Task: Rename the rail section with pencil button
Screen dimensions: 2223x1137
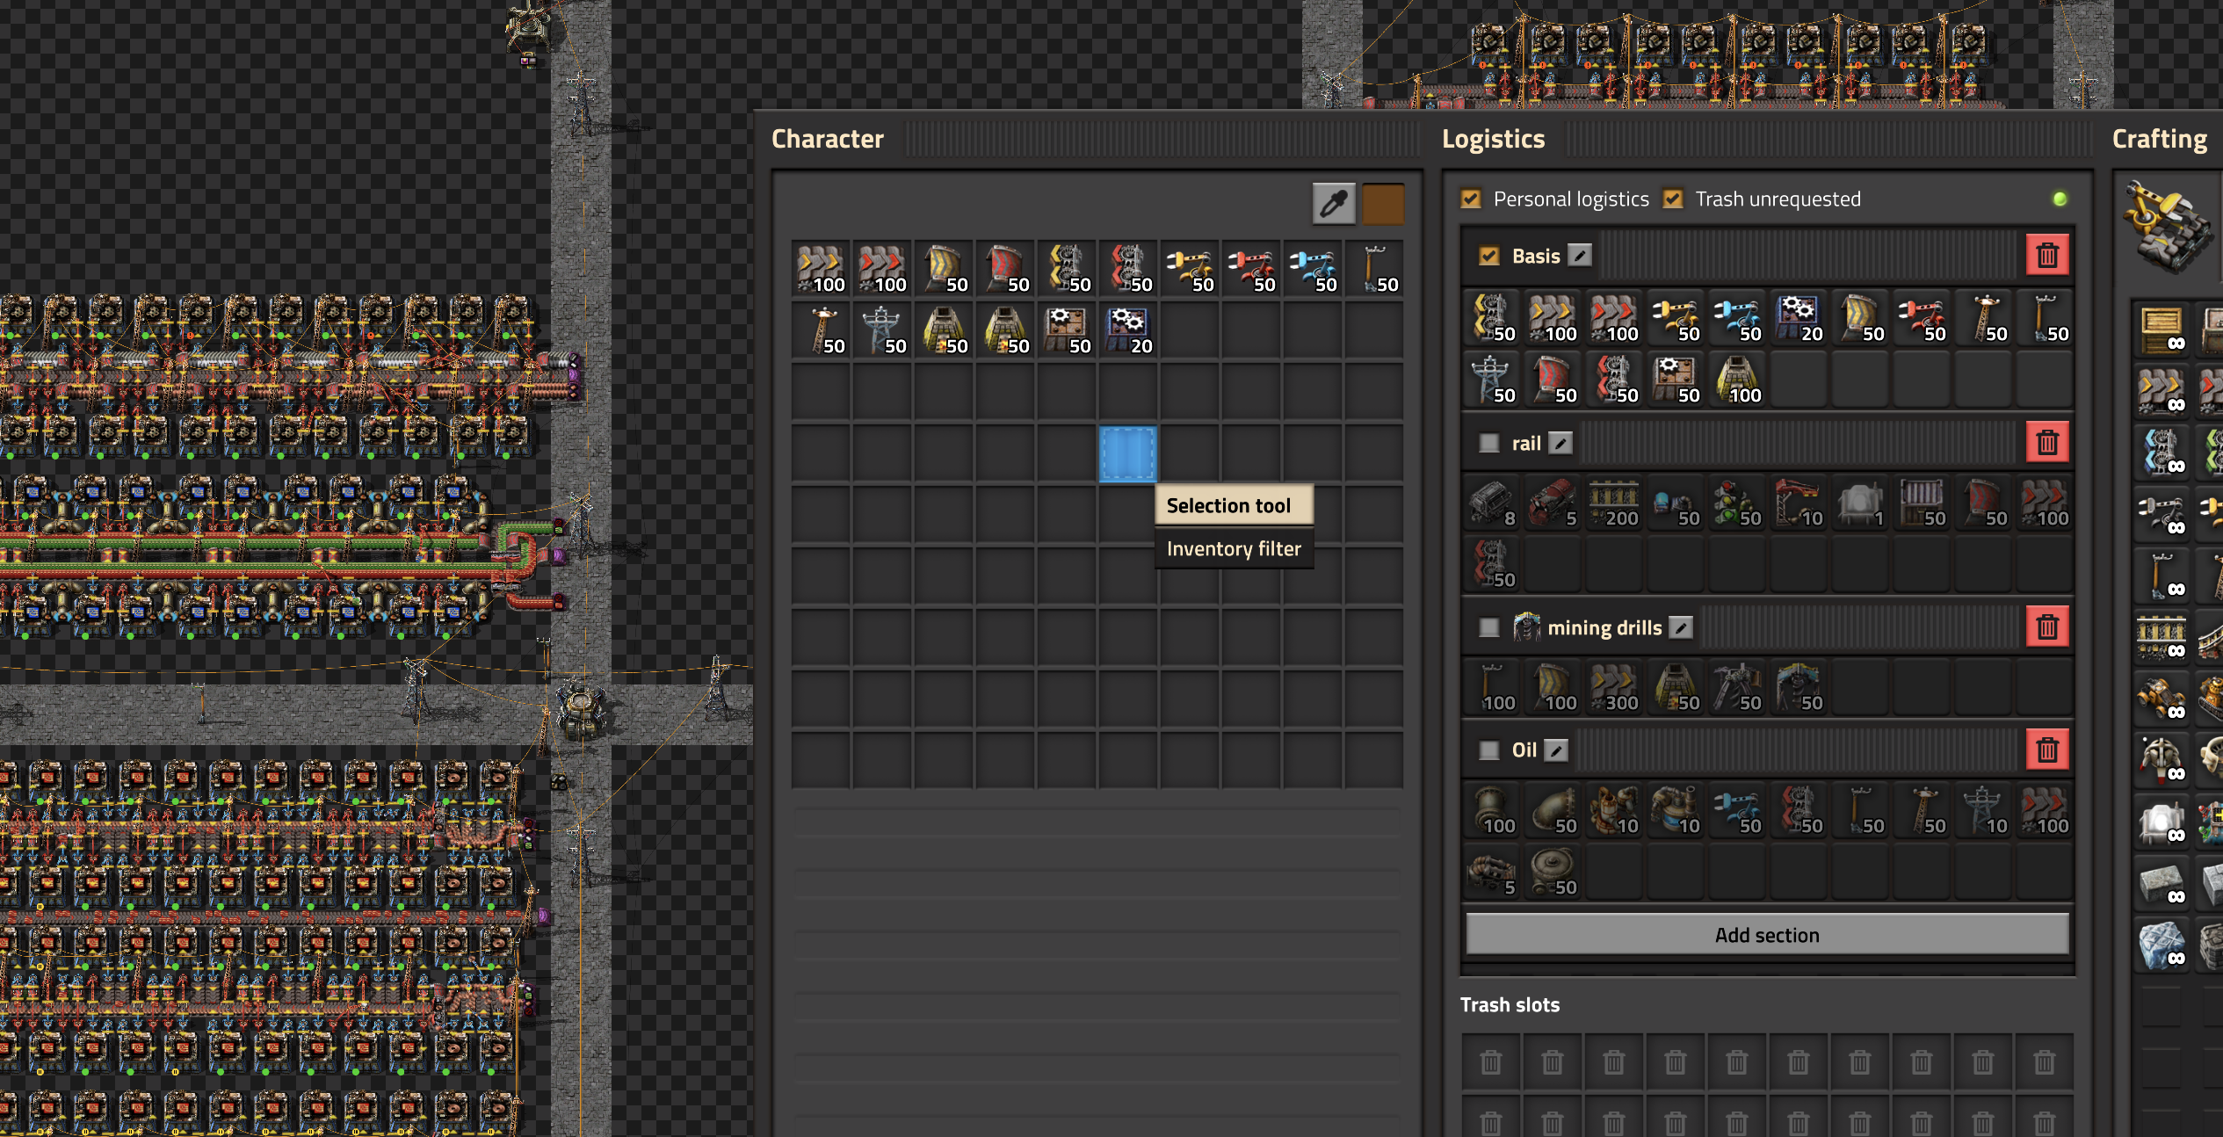Action: pyautogui.click(x=1560, y=443)
